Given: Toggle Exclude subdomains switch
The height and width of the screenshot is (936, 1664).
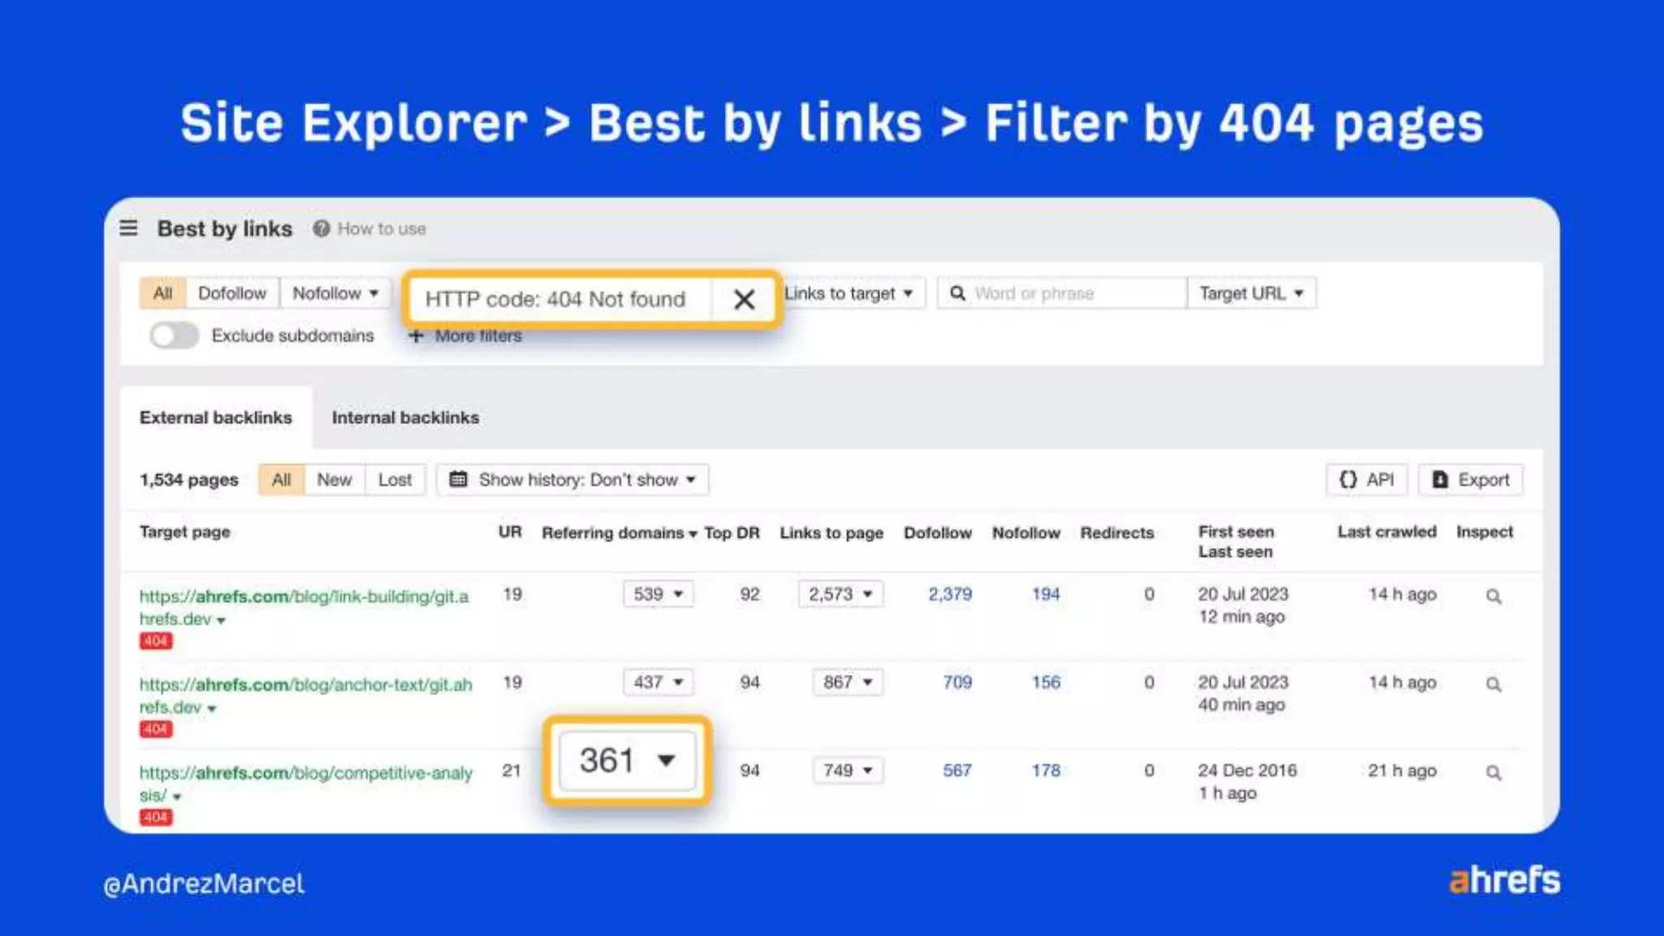Looking at the screenshot, I should point(174,336).
